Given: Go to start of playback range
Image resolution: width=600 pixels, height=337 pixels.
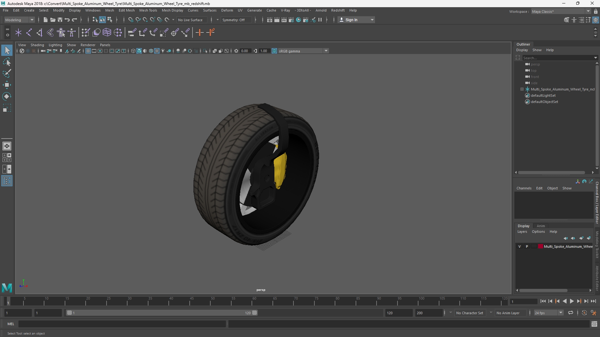Looking at the screenshot, I should point(543,301).
